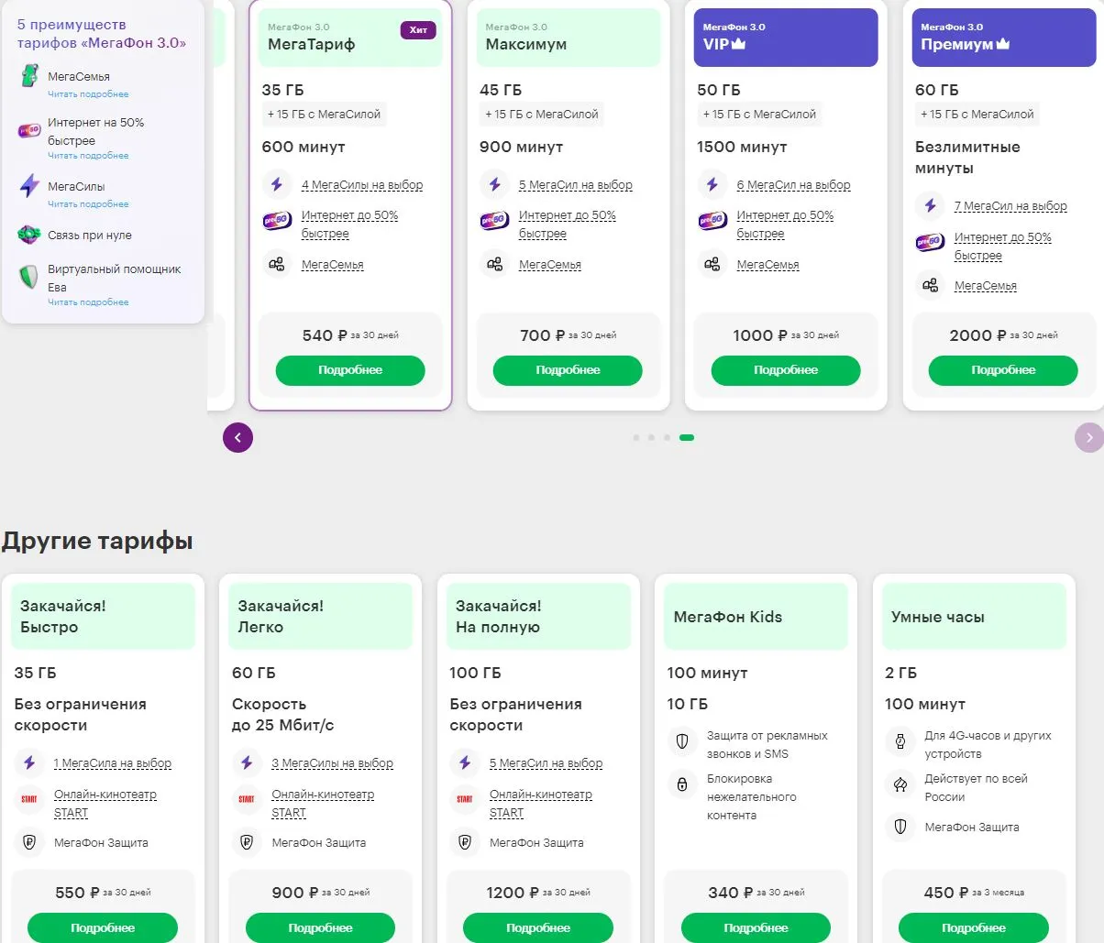Open Подробнее for МегаТариф at 540 ₽
The height and width of the screenshot is (943, 1104).
click(350, 370)
